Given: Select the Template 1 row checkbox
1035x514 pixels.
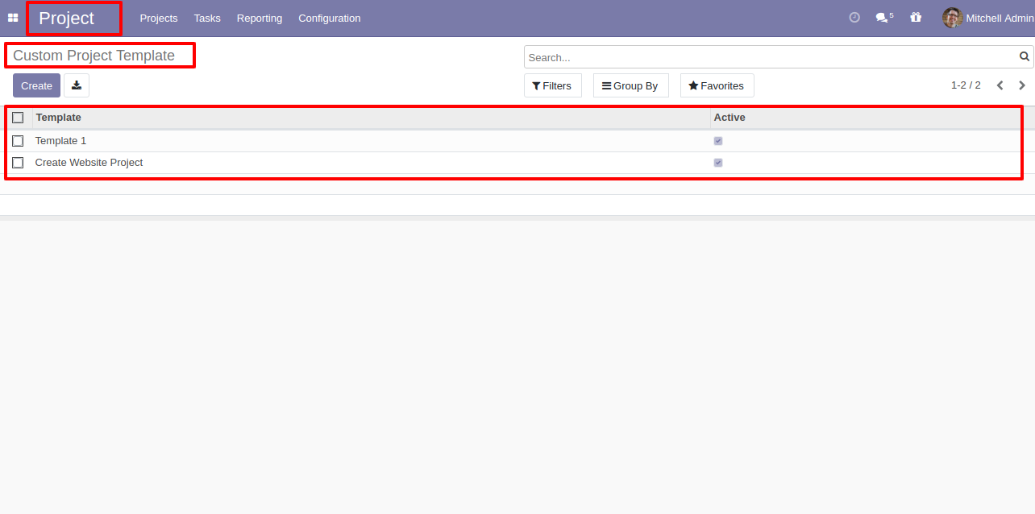Looking at the screenshot, I should [x=18, y=141].
